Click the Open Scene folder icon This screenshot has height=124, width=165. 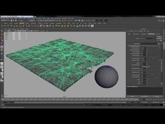13,21
